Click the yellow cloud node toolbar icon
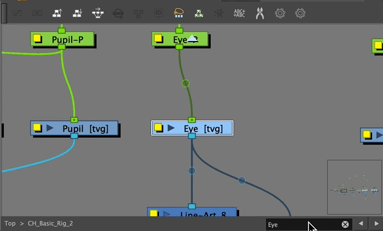Viewport: 383px width, 231px height. (178, 13)
